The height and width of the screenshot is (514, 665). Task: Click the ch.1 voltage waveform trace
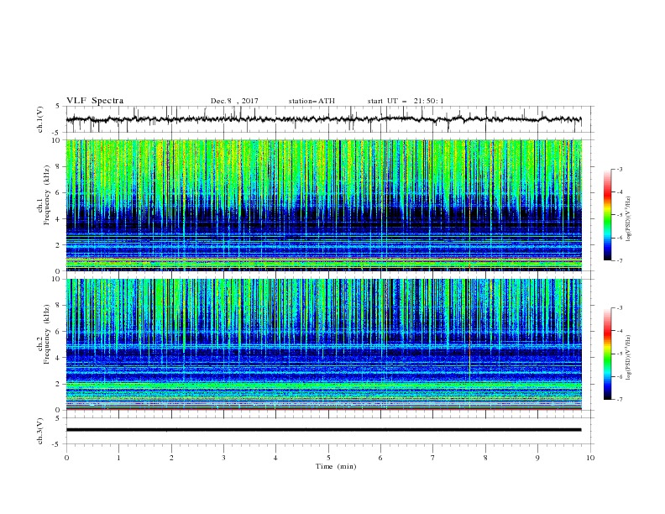tap(323, 119)
